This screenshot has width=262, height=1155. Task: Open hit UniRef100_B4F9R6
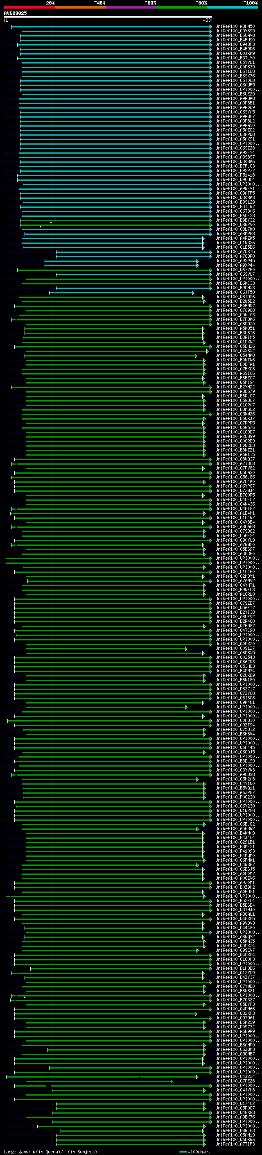click(x=235, y=49)
